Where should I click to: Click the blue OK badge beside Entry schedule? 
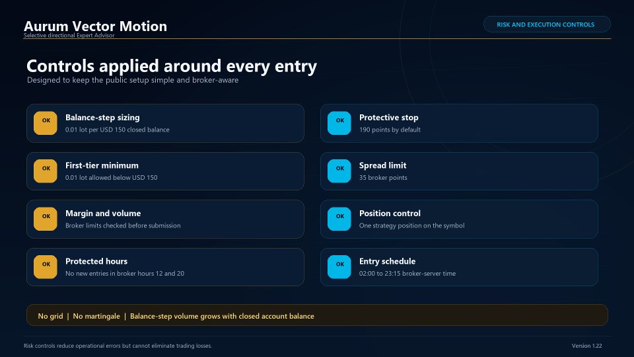(339, 266)
